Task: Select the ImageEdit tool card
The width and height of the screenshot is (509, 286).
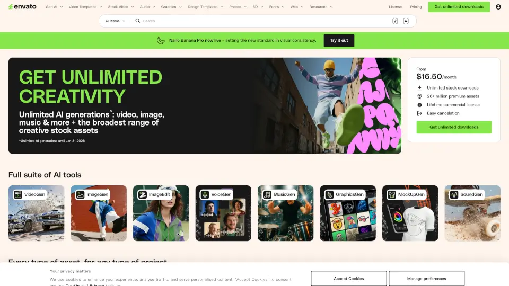Action: pyautogui.click(x=161, y=213)
